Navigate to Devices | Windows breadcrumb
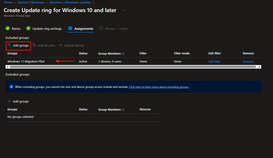This screenshot has height=158, width=273. pyautogui.click(x=31, y=2)
